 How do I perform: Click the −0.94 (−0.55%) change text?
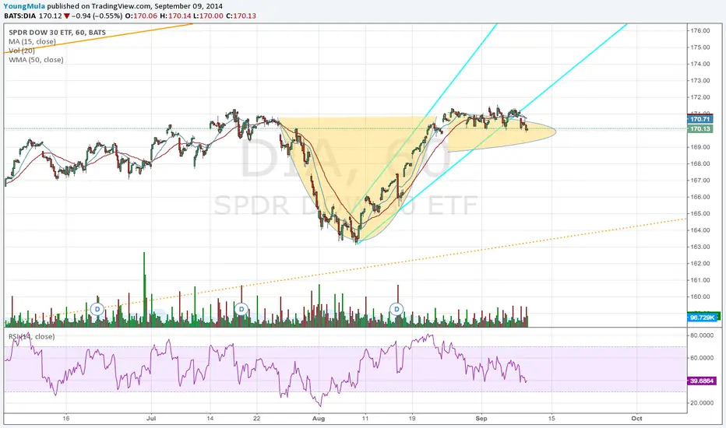(97, 16)
